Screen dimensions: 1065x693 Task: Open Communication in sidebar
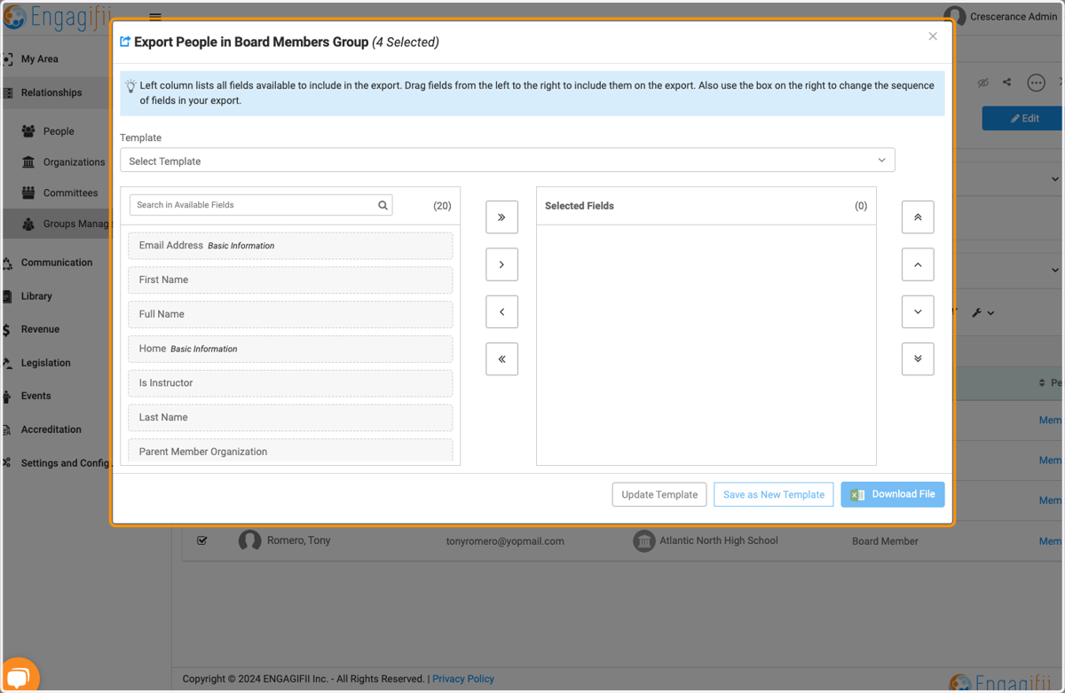pos(57,263)
